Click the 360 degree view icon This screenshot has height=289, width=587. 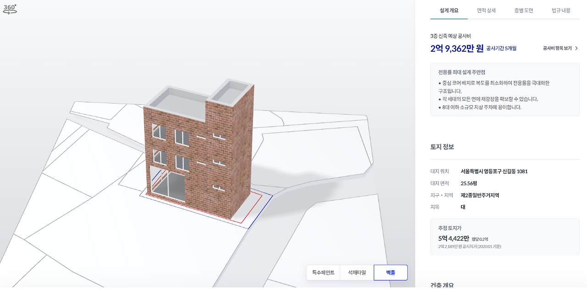click(x=10, y=9)
